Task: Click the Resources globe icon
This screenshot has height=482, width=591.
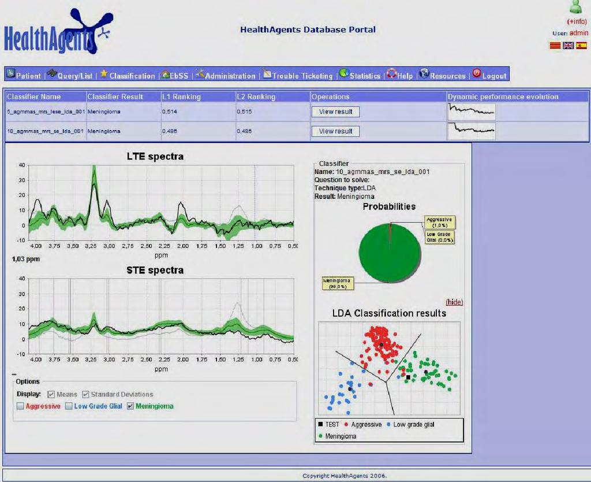Action: tap(424, 73)
